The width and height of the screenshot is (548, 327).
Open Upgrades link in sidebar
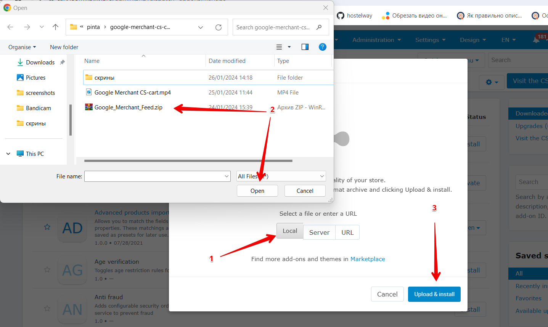click(531, 126)
